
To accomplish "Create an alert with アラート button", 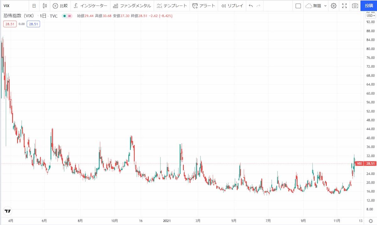I will coord(204,6).
